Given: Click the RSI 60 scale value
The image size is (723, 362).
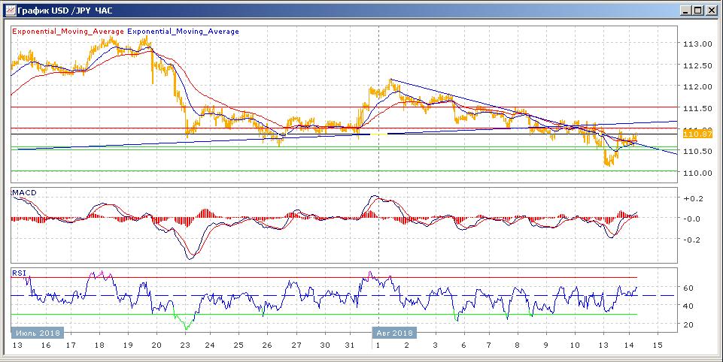Looking at the screenshot, I should coord(688,288).
